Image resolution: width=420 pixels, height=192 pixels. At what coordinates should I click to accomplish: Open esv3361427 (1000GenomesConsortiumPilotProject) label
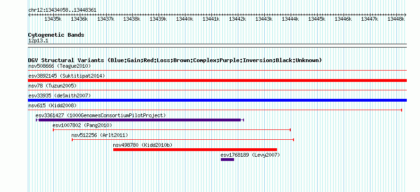click(x=101, y=115)
